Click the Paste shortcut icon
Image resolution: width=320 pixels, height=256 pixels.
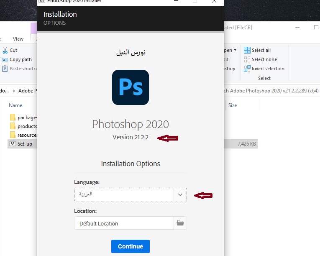[5, 69]
